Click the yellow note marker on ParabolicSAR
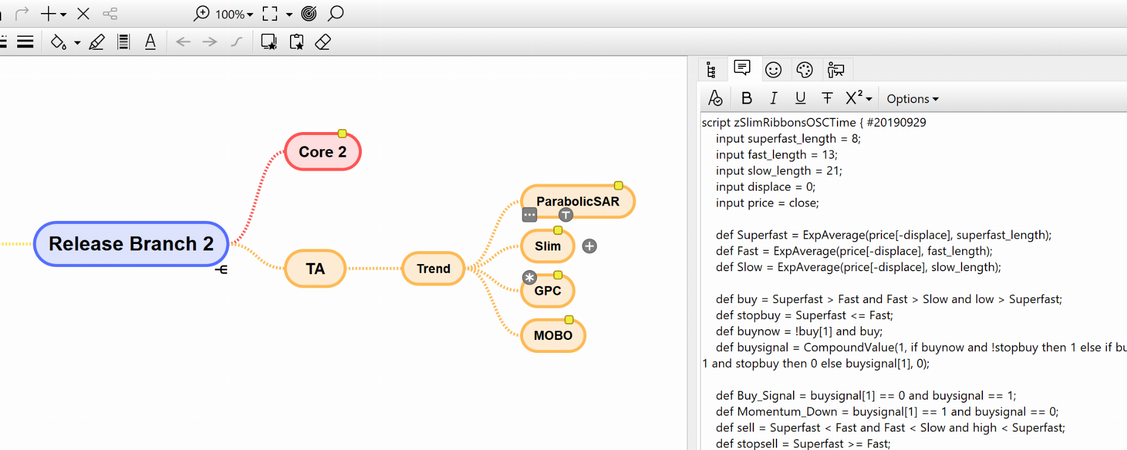The height and width of the screenshot is (450, 1127). point(618,185)
